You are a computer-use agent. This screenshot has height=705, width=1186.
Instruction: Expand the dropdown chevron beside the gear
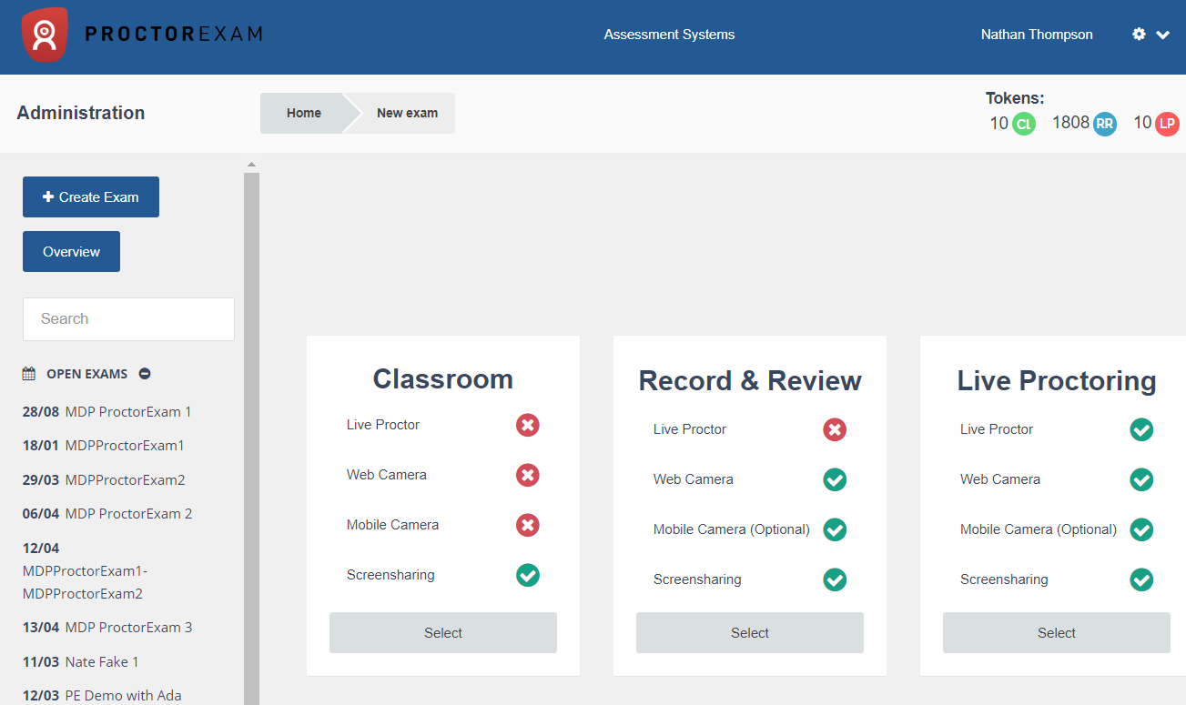pyautogui.click(x=1162, y=35)
